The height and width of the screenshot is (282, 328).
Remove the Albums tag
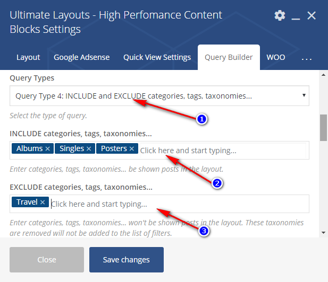coord(47,149)
